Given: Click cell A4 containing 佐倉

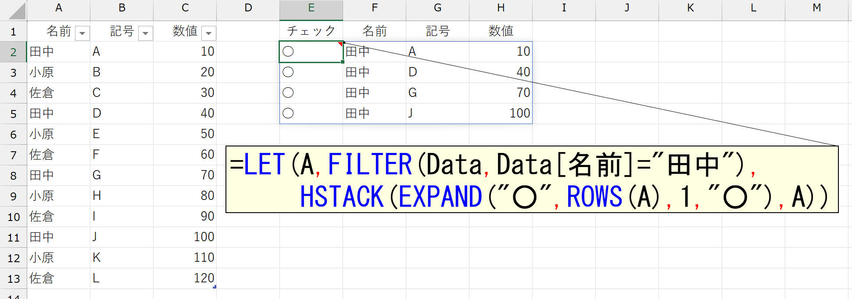Looking at the screenshot, I should pos(58,93).
